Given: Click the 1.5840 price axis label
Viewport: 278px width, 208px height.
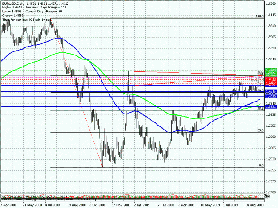Looking at the screenshot, I should pos(271,26).
